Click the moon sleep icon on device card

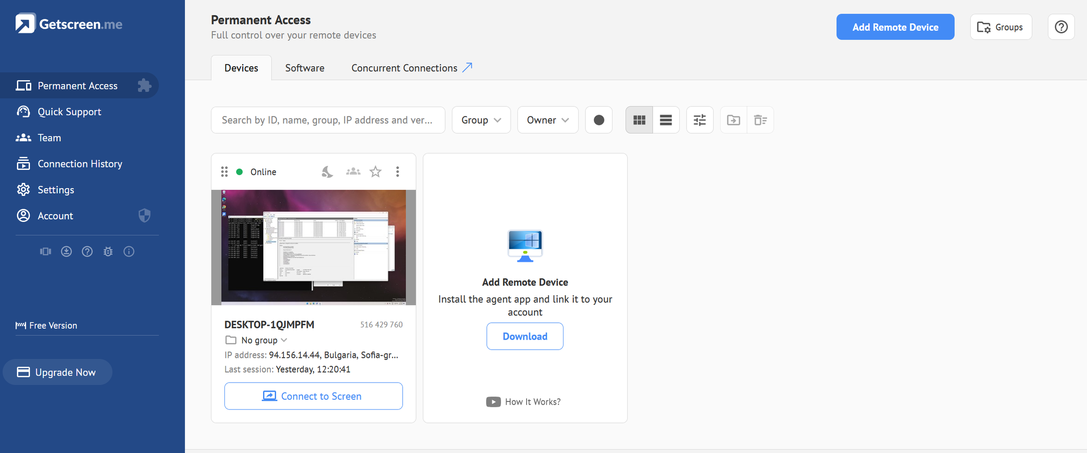327,172
